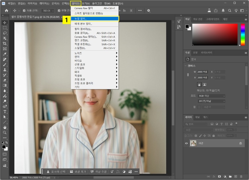Open the 8비트/채널 dropdown
The image size is (249, 180).
tap(211, 101)
